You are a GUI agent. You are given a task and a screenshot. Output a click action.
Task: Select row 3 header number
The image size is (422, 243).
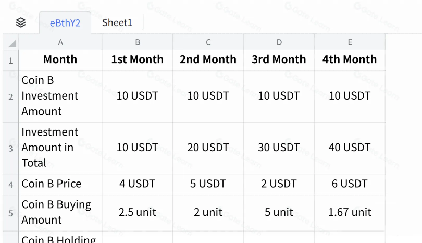coord(10,148)
